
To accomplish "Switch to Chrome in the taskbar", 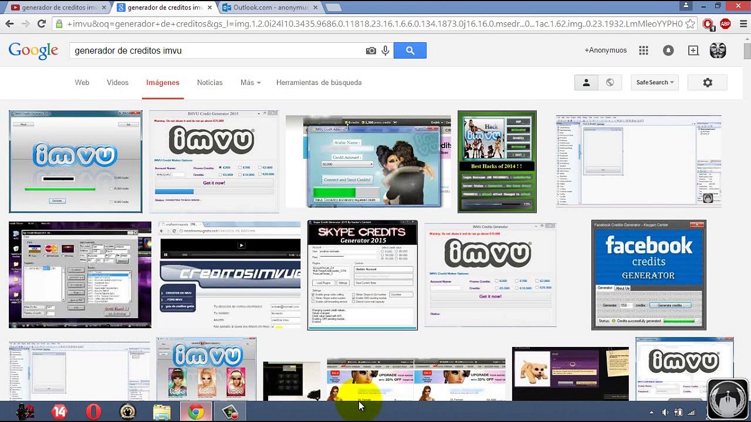I will (196, 412).
